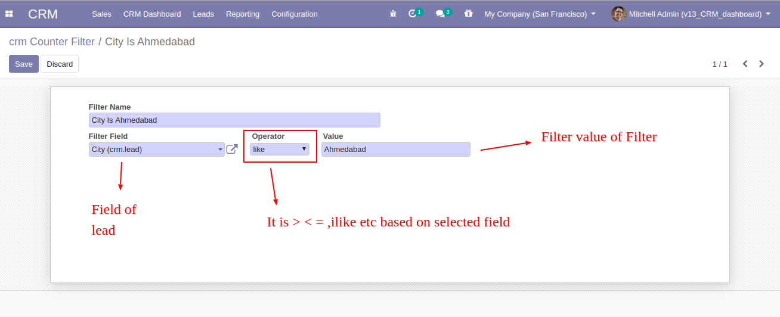The width and height of the screenshot is (780, 317).
Task: Focus the Value field containing Ahmedabad
Action: pos(396,149)
